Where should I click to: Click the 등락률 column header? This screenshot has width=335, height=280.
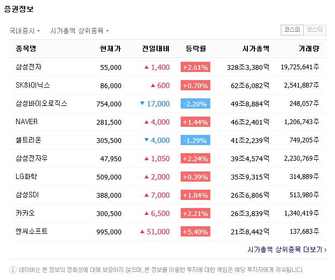tap(196, 49)
